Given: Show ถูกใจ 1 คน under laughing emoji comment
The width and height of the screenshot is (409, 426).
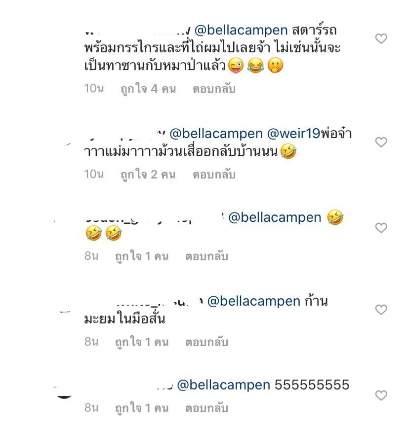Looking at the screenshot, I should pos(142,256).
